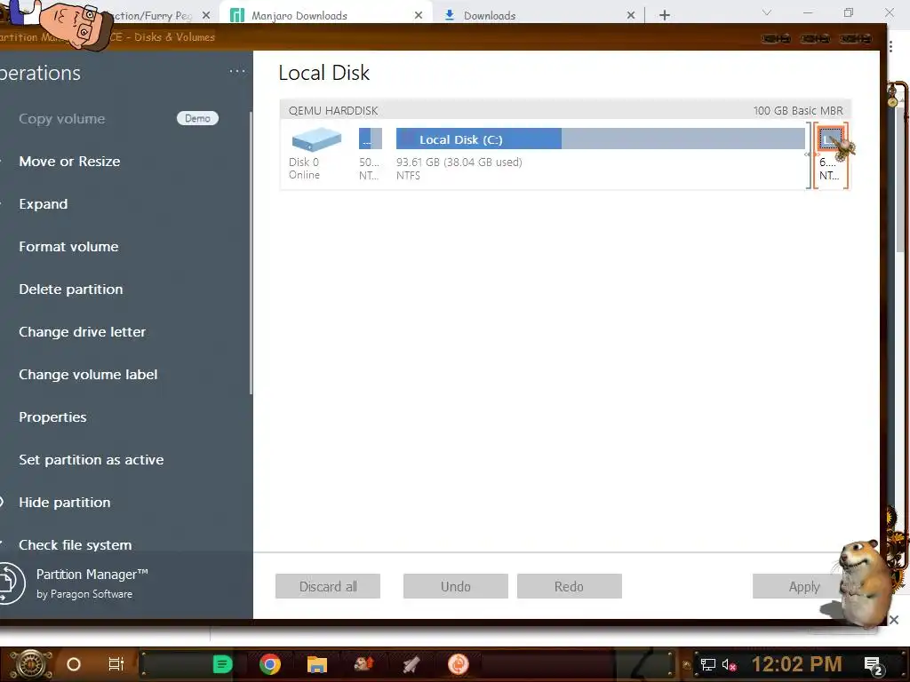Open the browser tab search chevron
Screen dimensions: 910x682
click(767, 12)
